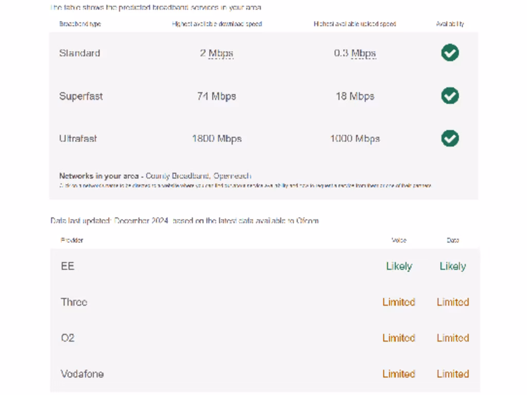Click the Superfast availability green tick icon
The height and width of the screenshot is (395, 527).
coord(450,96)
